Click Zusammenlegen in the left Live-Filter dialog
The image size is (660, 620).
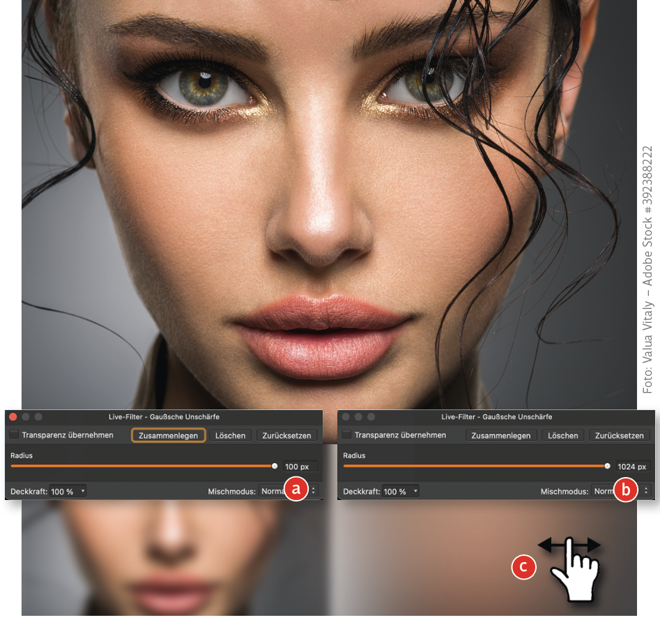pos(169,435)
